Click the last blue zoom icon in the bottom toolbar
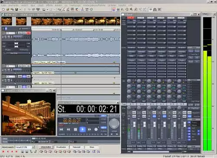This screenshot has width=217, height=158. pos(99,151)
